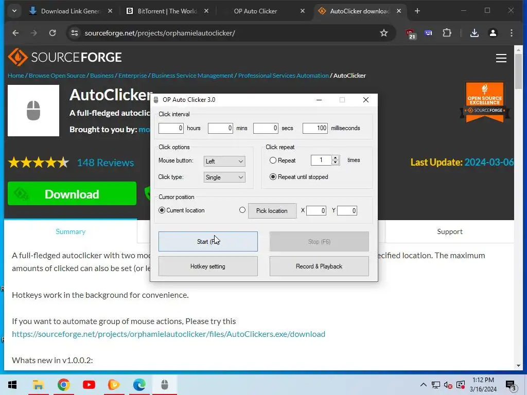Close the BitTorrent tab
Viewport: 527px width, 395px height.
tap(206, 11)
